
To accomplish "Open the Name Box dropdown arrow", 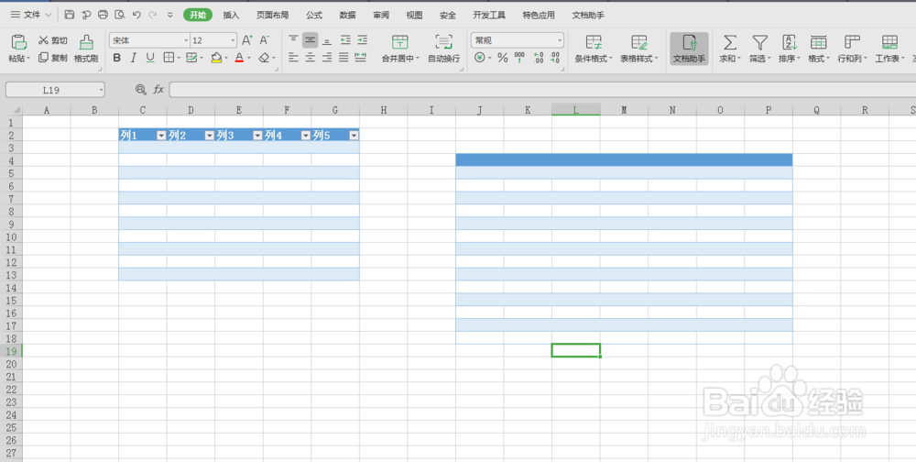I will tap(101, 90).
